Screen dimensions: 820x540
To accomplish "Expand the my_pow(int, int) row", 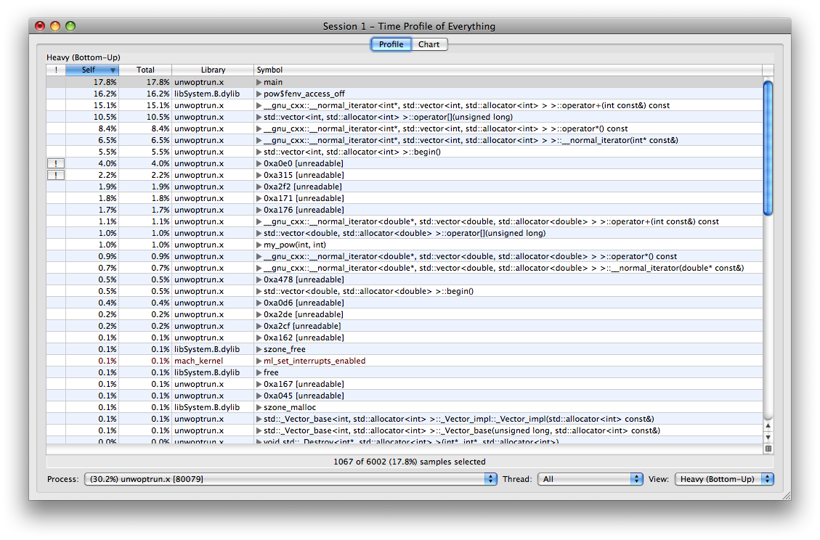I will coord(259,245).
